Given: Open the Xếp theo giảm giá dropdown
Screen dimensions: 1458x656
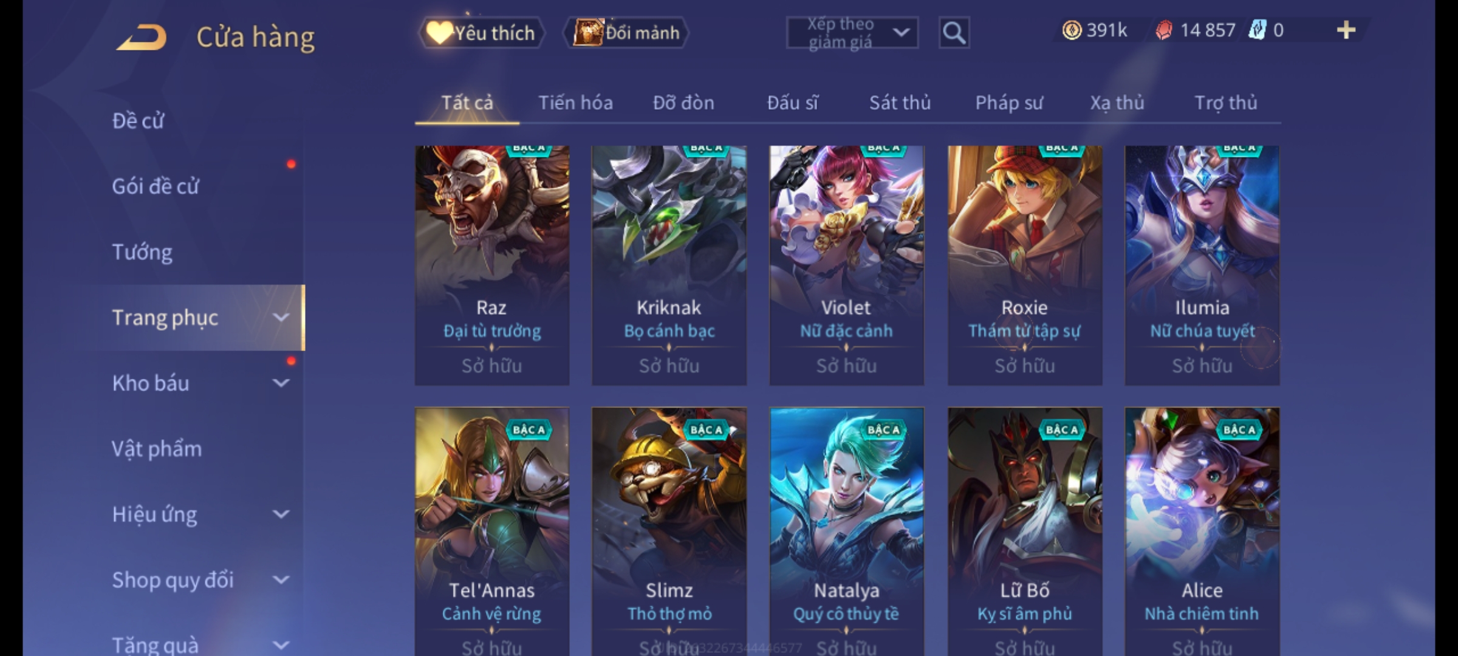Looking at the screenshot, I should click(852, 33).
